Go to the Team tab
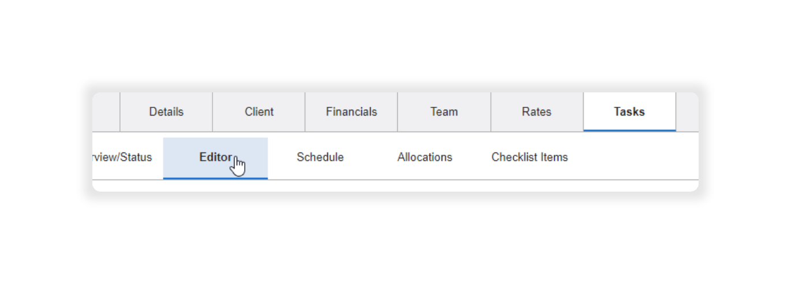 (x=444, y=112)
